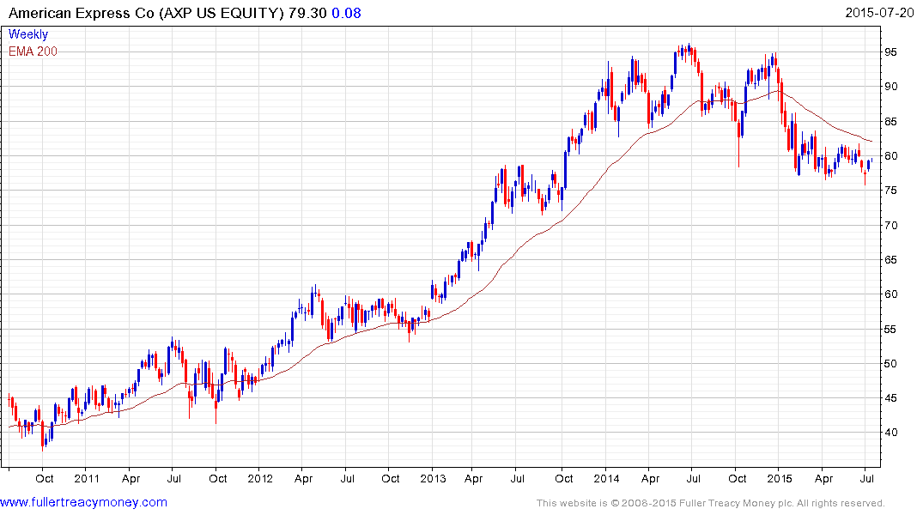Click the 2015 year label on time axis
Screen dimensions: 923x515
(x=780, y=478)
